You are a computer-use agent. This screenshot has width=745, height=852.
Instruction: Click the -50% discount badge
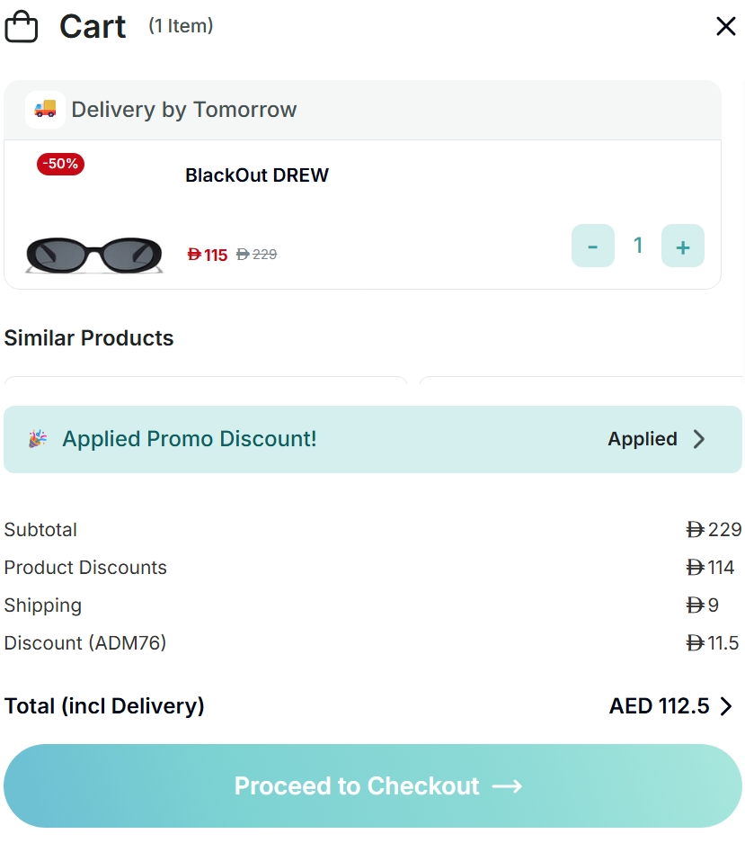(60, 164)
